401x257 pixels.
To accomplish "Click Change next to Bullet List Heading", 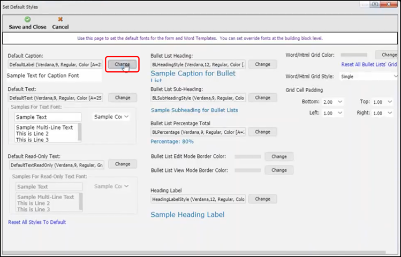I will click(262, 64).
